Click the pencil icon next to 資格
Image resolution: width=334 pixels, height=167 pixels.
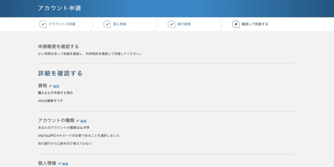pyautogui.click(x=51, y=86)
